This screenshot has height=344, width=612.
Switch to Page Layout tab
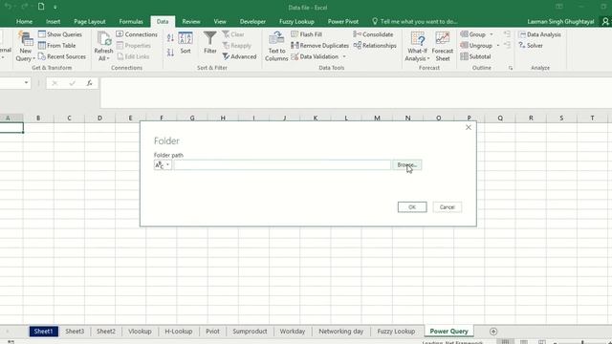pos(90,21)
